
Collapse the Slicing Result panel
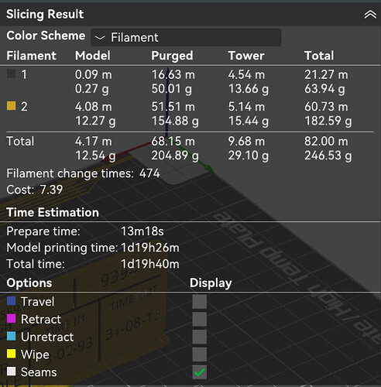[370, 15]
